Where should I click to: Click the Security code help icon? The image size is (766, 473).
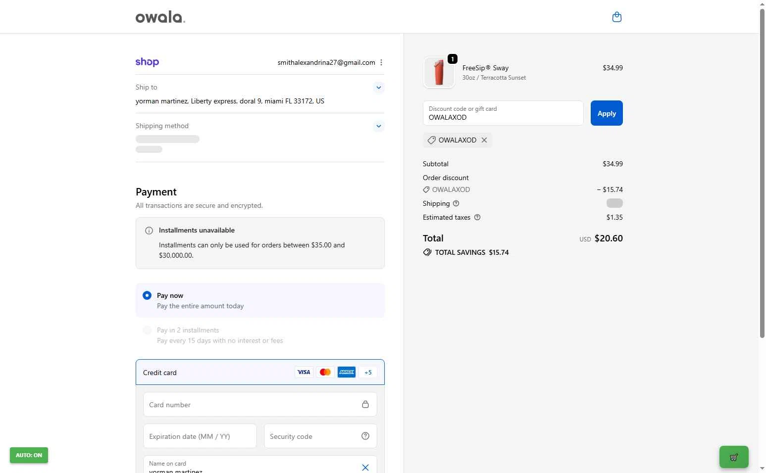click(365, 436)
